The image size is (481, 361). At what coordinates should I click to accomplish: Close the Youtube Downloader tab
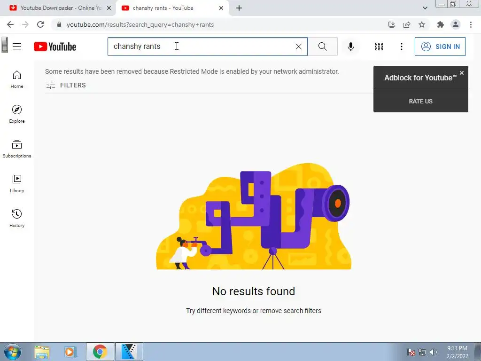click(x=109, y=8)
